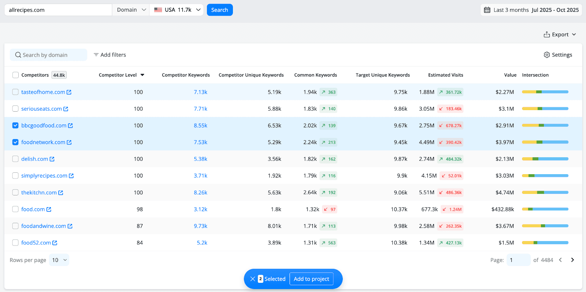
Task: Open simplyrecipes.com external link icon
Action: [x=71, y=176]
